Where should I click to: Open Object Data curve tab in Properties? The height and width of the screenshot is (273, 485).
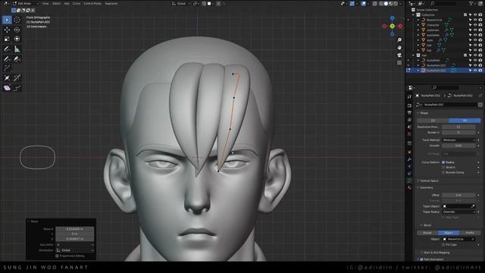(409, 180)
